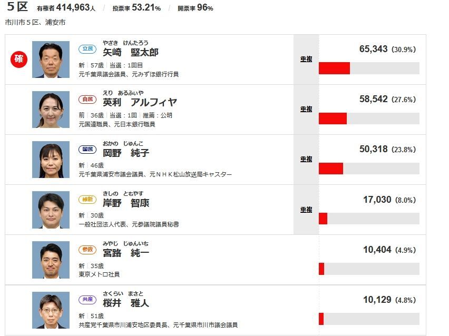The width and height of the screenshot is (449, 336).
Task: Click candidate name 岸野 智康
Action: 126,203
